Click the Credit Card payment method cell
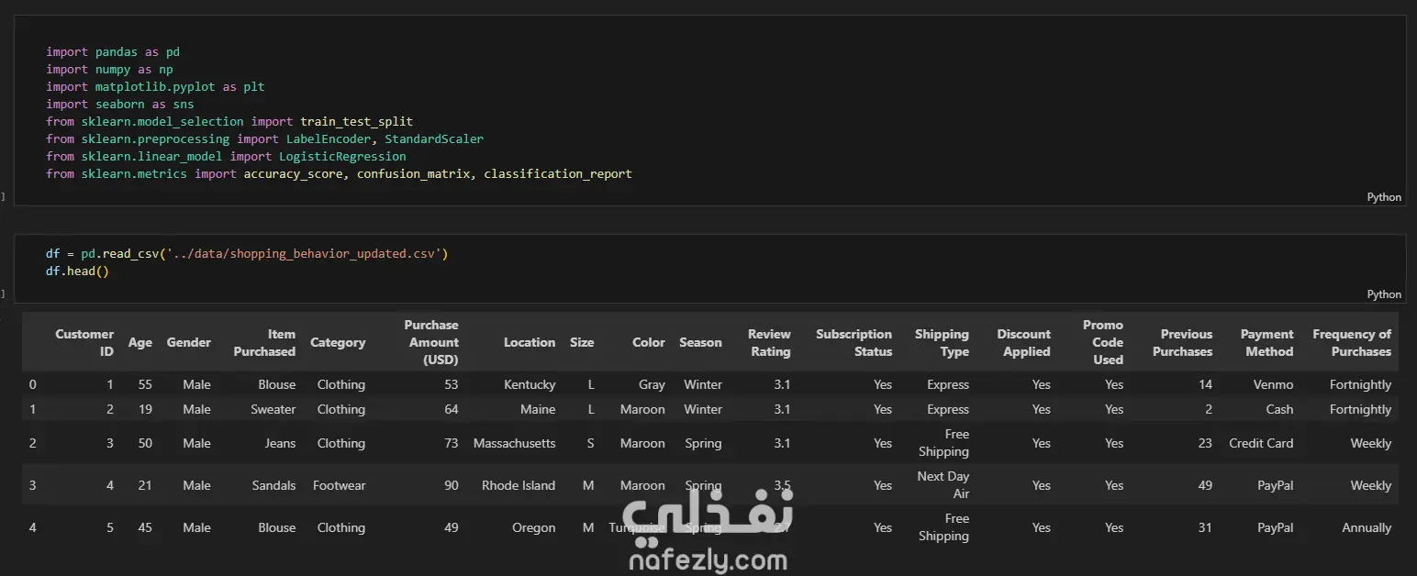 [1261, 443]
